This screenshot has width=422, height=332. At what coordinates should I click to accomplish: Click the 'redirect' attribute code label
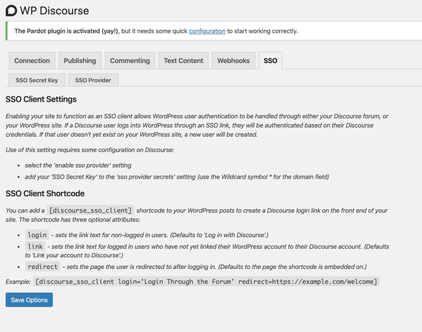point(43,267)
